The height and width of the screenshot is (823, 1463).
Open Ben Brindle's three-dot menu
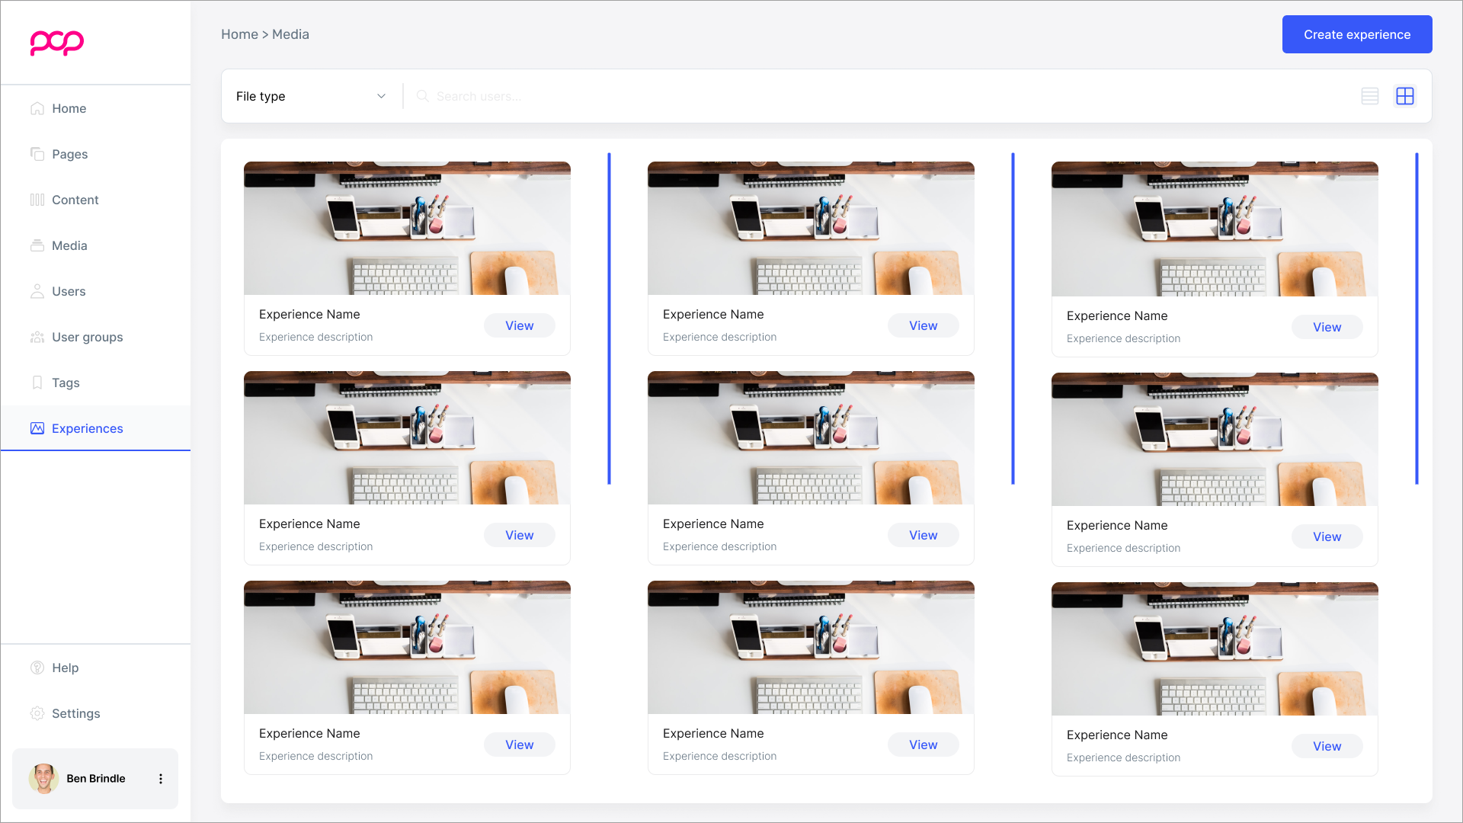(160, 779)
